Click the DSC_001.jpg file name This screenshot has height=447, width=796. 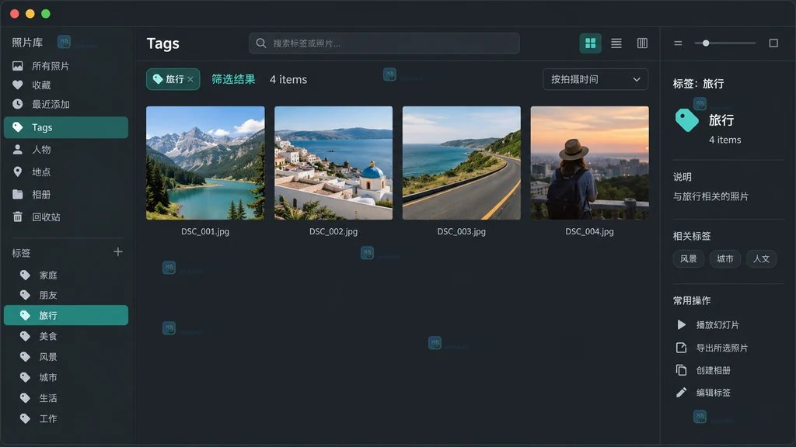[205, 231]
